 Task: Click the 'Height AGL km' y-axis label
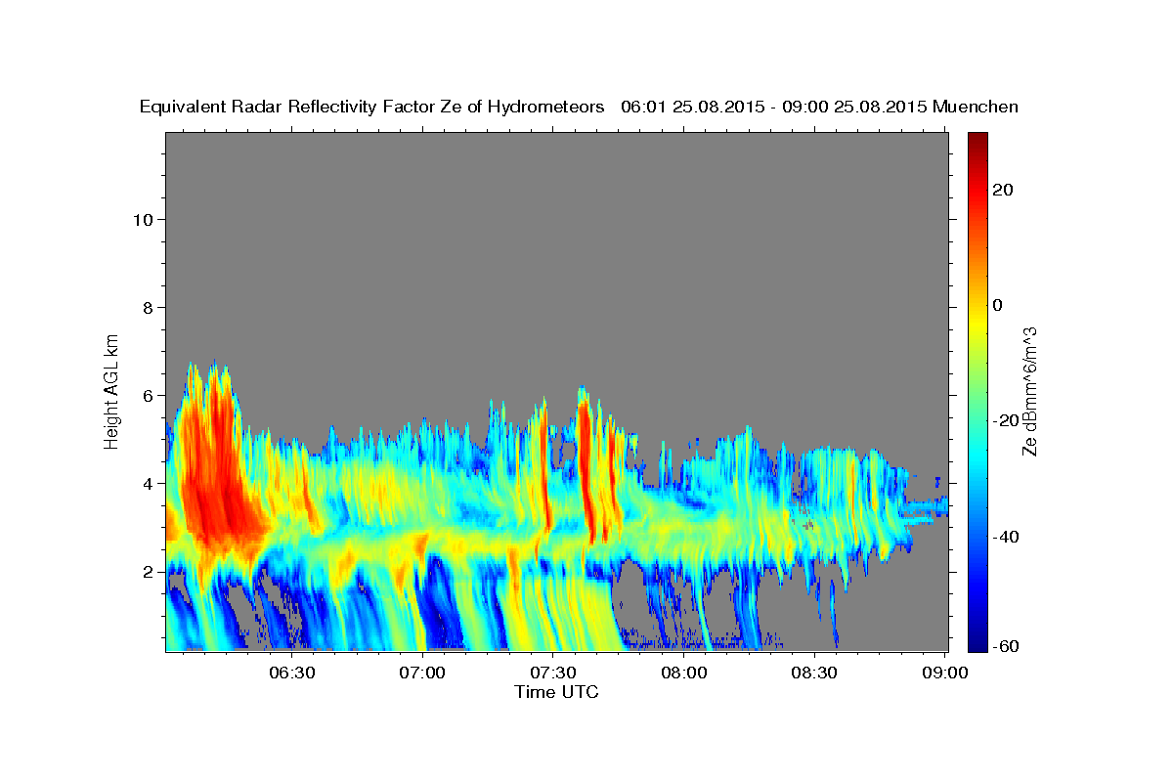click(x=111, y=390)
